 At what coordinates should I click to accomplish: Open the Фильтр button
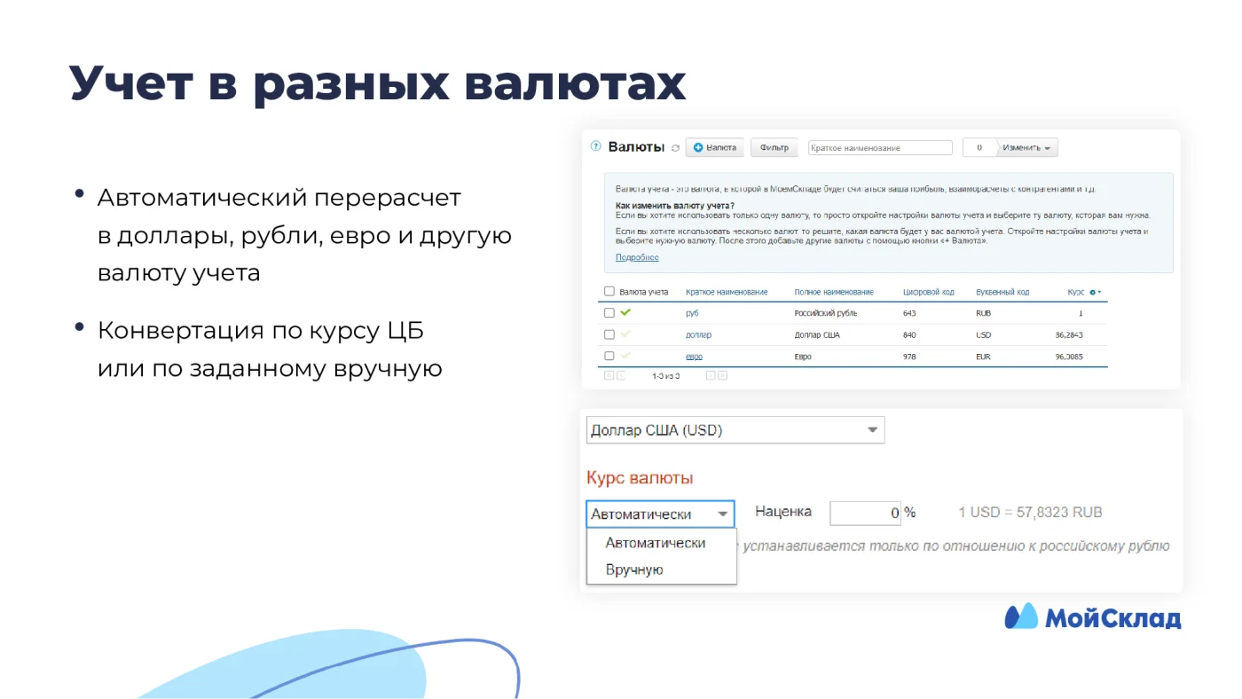point(774,148)
